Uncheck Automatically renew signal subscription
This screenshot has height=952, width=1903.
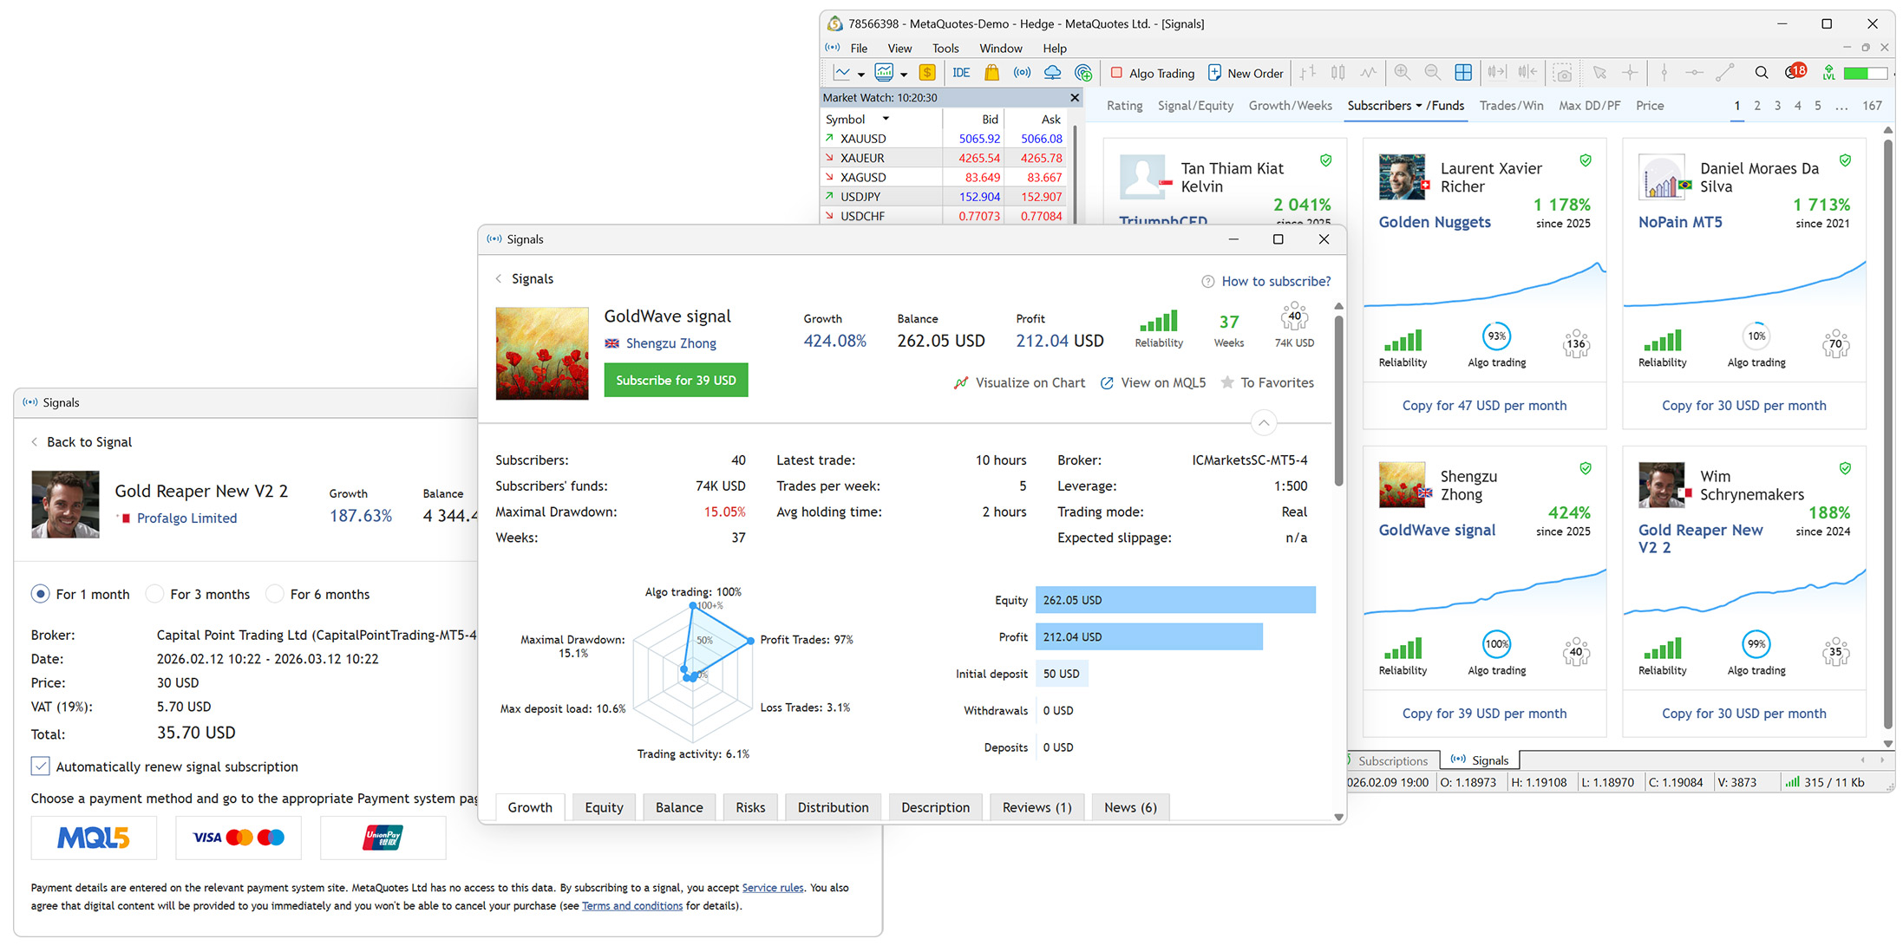(40, 766)
